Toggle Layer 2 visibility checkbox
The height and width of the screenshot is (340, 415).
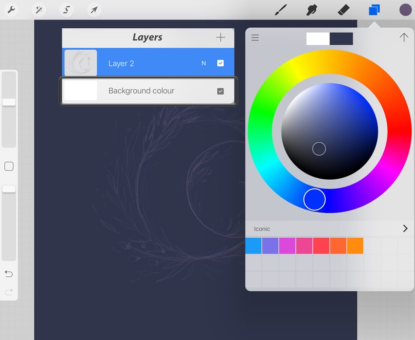221,63
